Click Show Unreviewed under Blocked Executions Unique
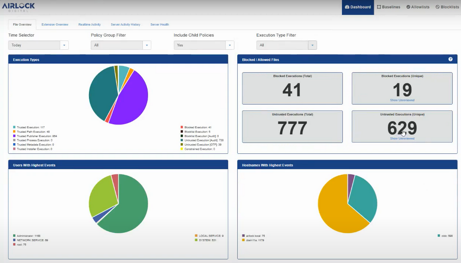Screen dimensions: 461x263 point(402,100)
